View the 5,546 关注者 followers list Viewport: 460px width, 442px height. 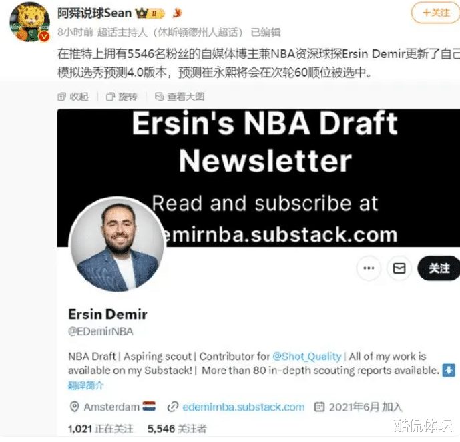(177, 429)
